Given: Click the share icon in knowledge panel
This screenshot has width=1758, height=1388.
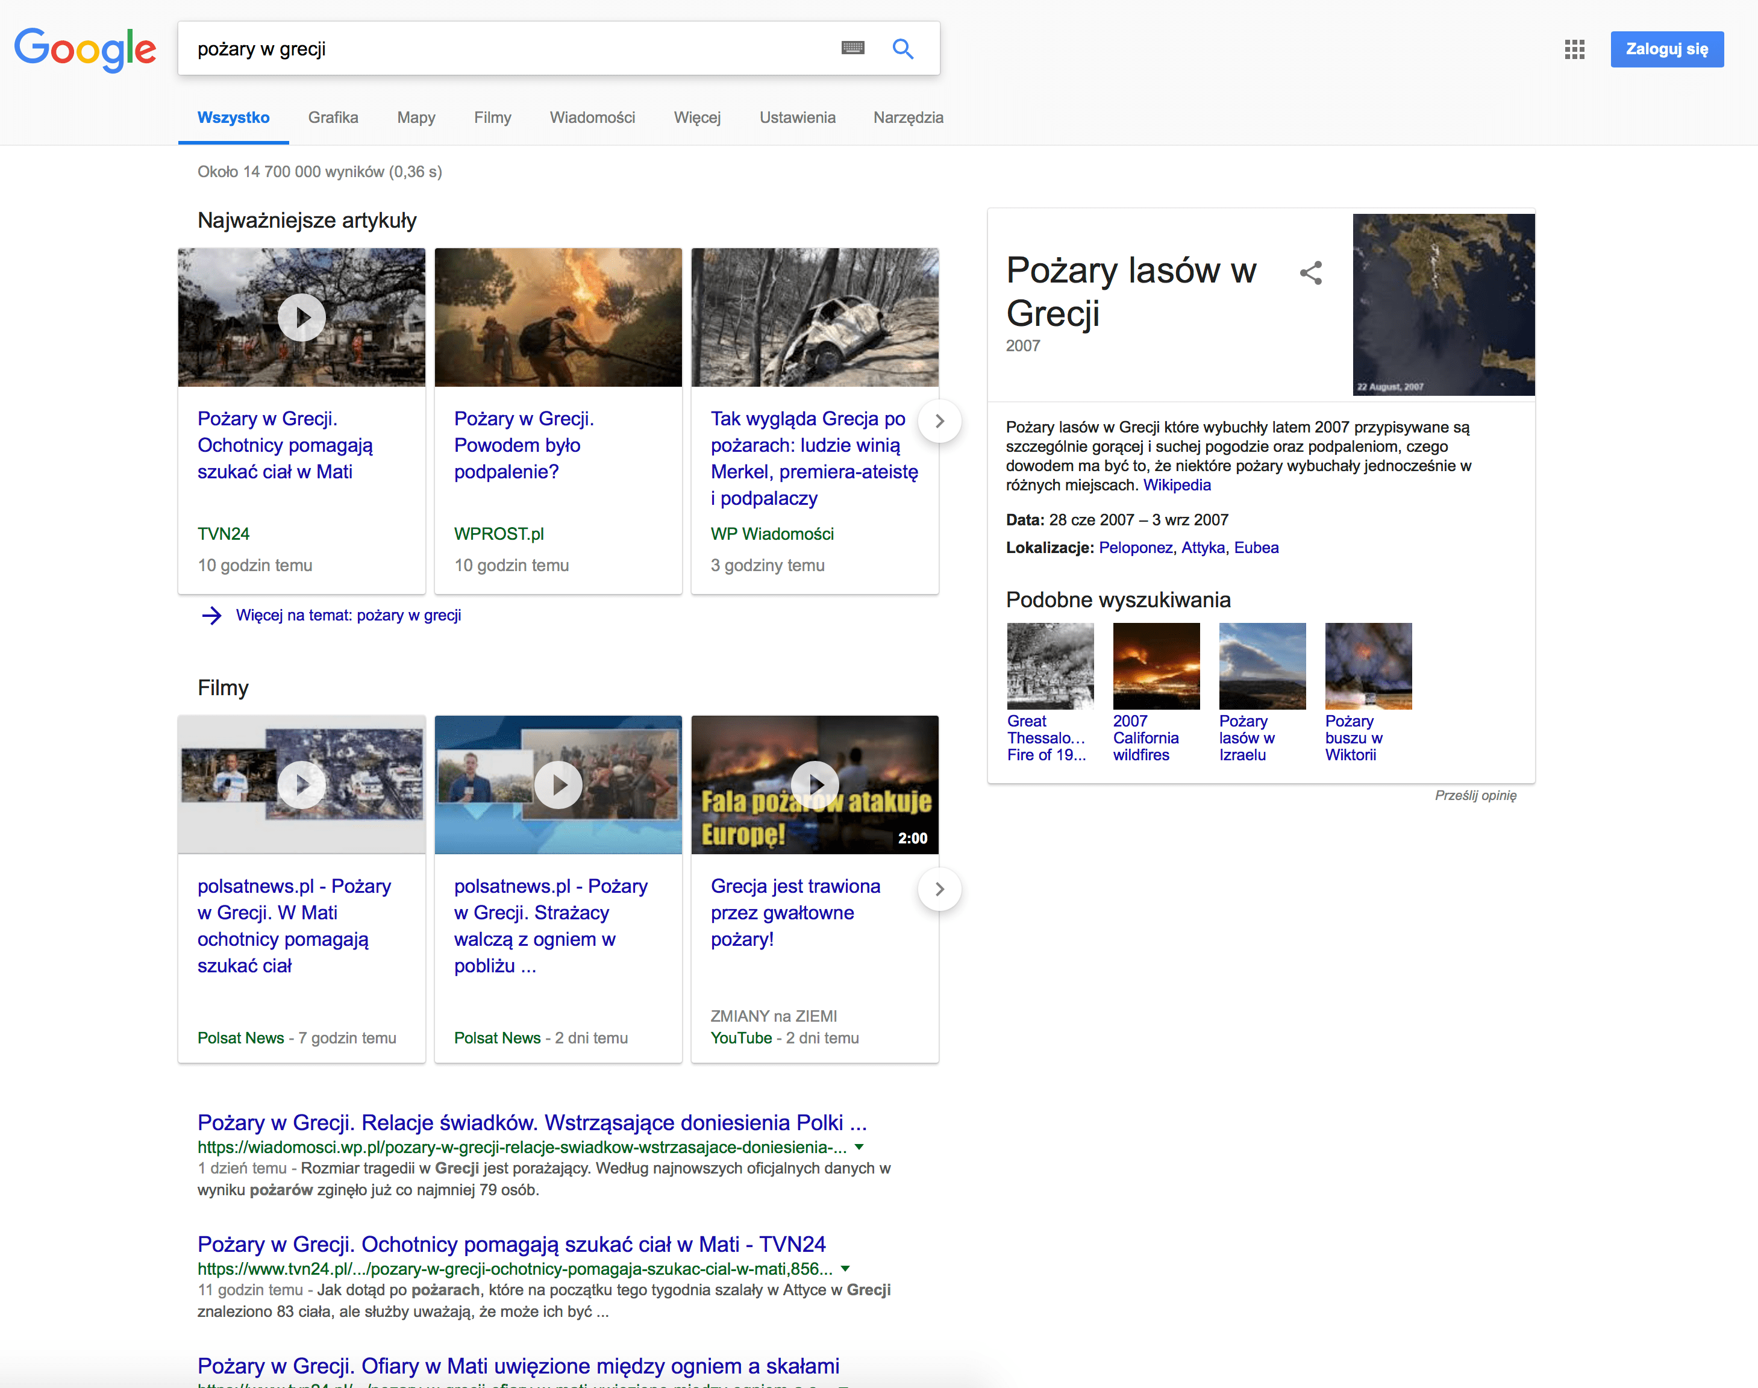Looking at the screenshot, I should pos(1310,272).
